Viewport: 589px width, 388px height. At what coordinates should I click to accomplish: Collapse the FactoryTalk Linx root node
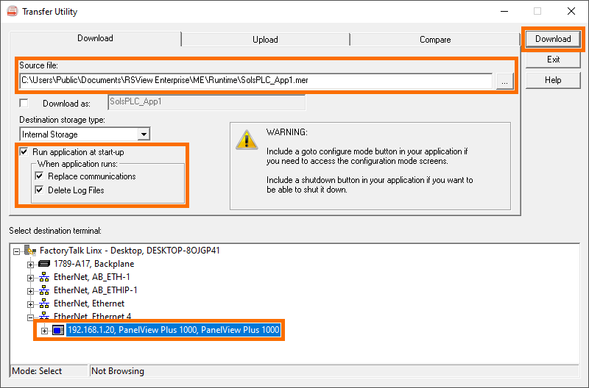tap(16, 251)
